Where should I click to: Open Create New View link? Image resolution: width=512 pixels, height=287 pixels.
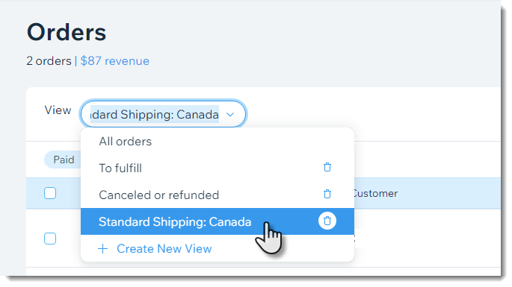[x=164, y=249]
